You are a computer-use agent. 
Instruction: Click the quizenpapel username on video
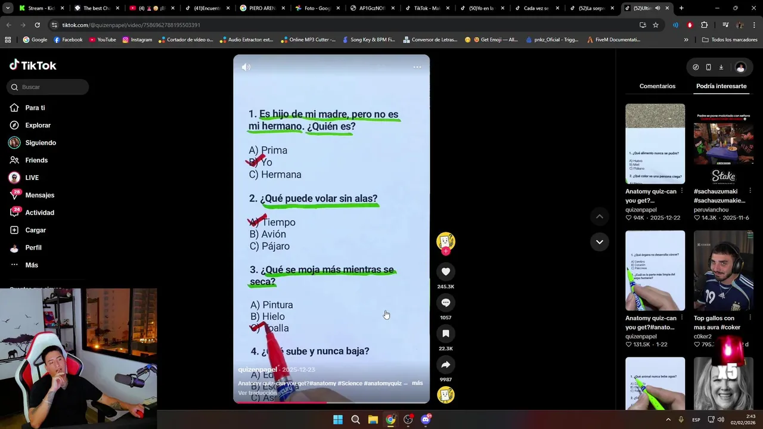point(258,369)
